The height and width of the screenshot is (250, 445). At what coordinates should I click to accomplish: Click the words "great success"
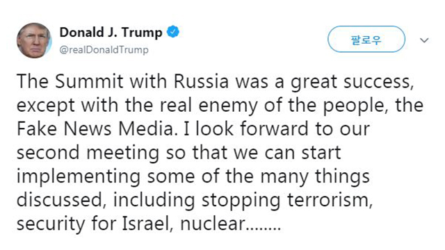click(x=351, y=82)
